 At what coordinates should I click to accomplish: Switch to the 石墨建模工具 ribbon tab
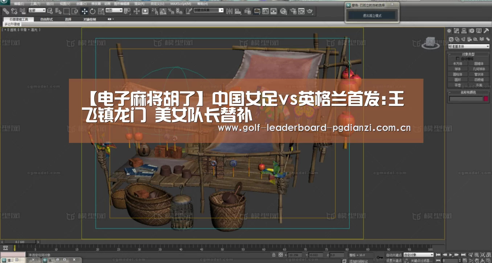pos(19,19)
